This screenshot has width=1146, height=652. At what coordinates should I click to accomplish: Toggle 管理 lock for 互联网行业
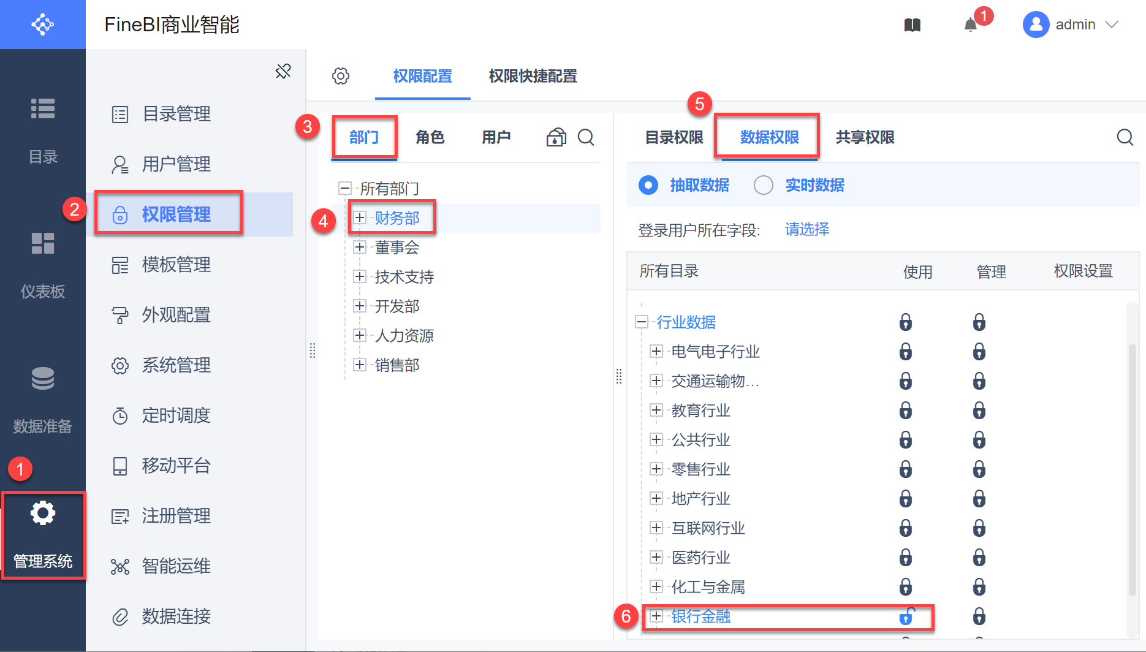click(x=979, y=528)
